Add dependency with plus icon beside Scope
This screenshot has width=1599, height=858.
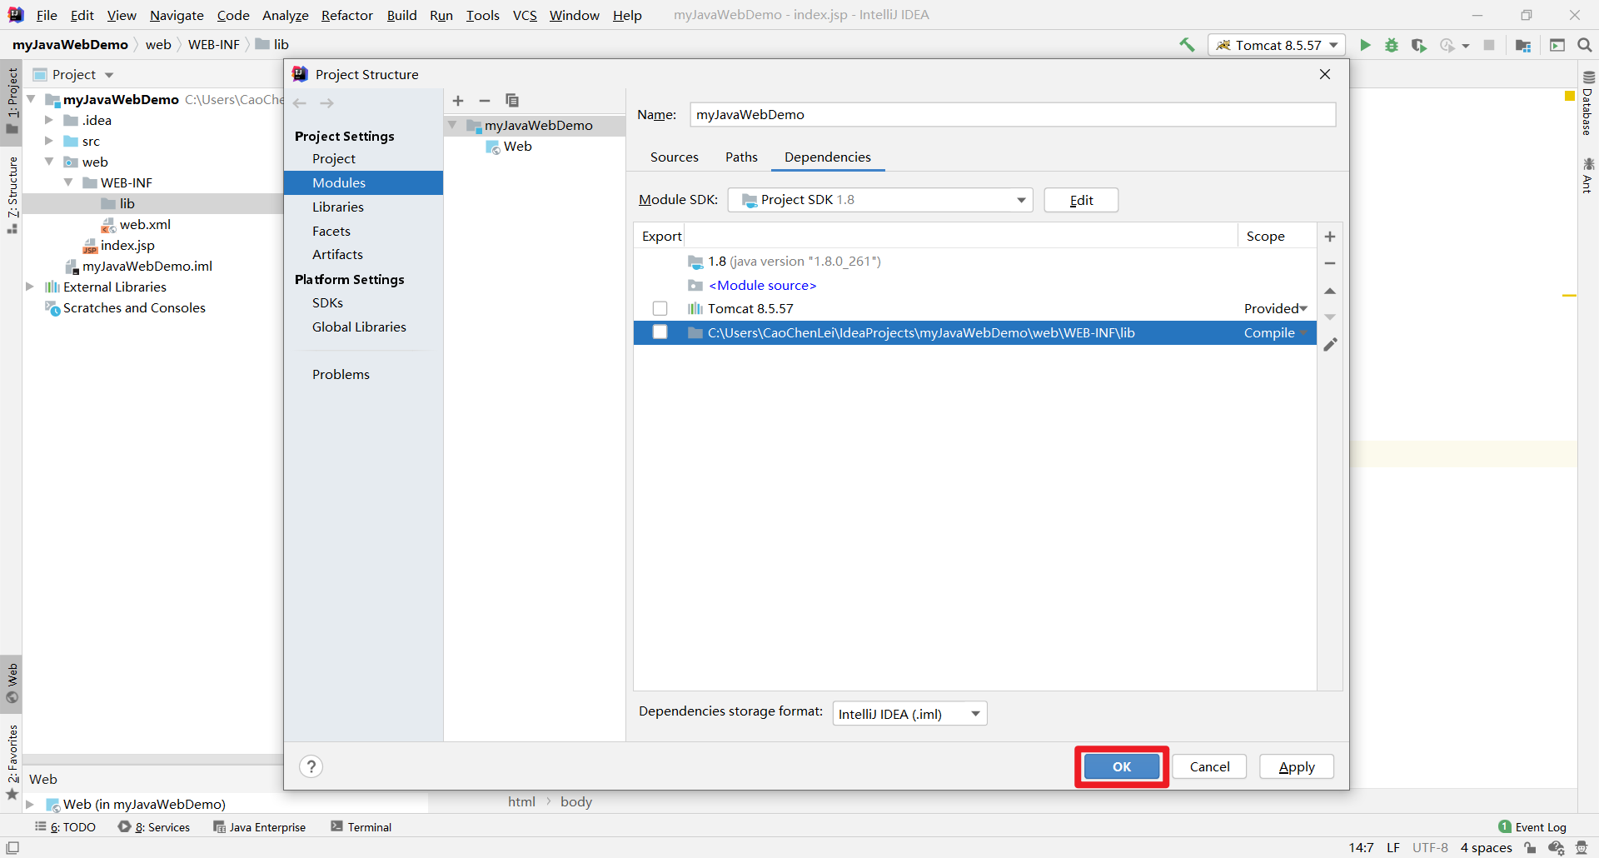[1330, 237]
